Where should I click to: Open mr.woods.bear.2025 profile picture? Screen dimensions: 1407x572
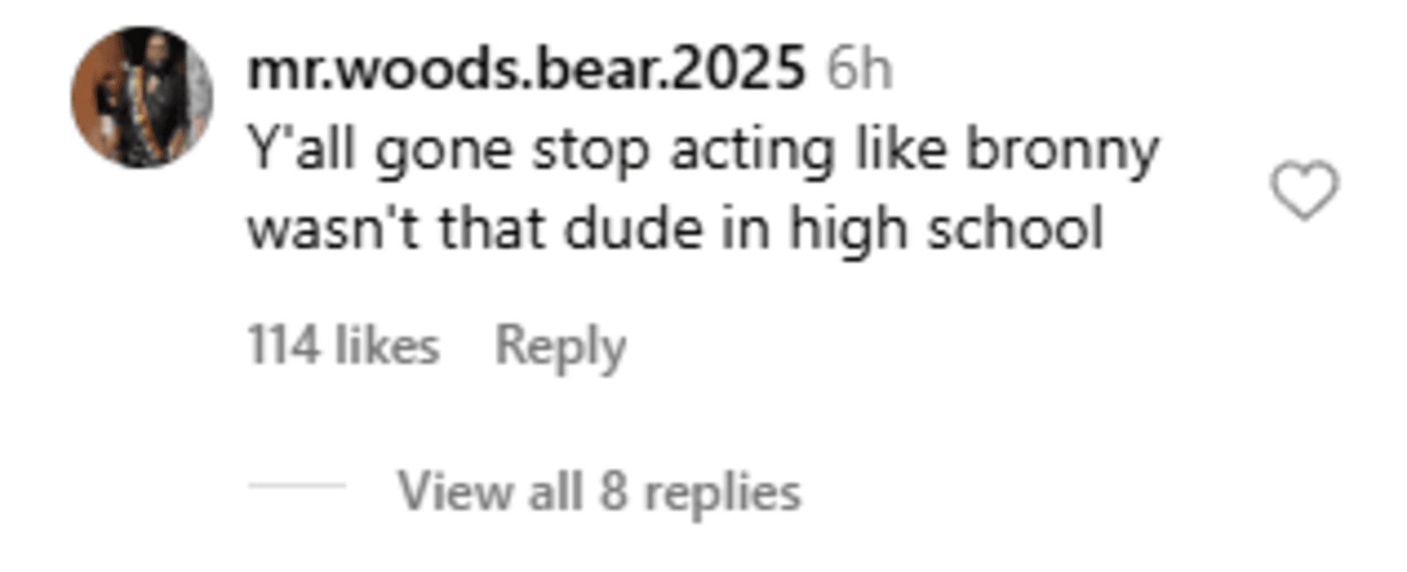coord(141,97)
